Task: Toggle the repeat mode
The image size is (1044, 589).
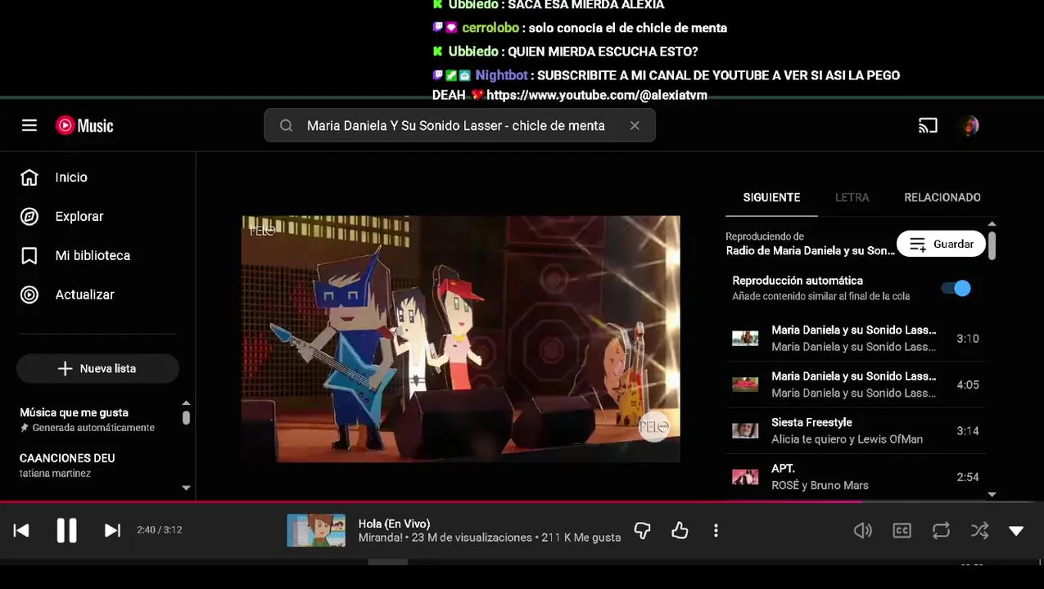Action: (941, 531)
